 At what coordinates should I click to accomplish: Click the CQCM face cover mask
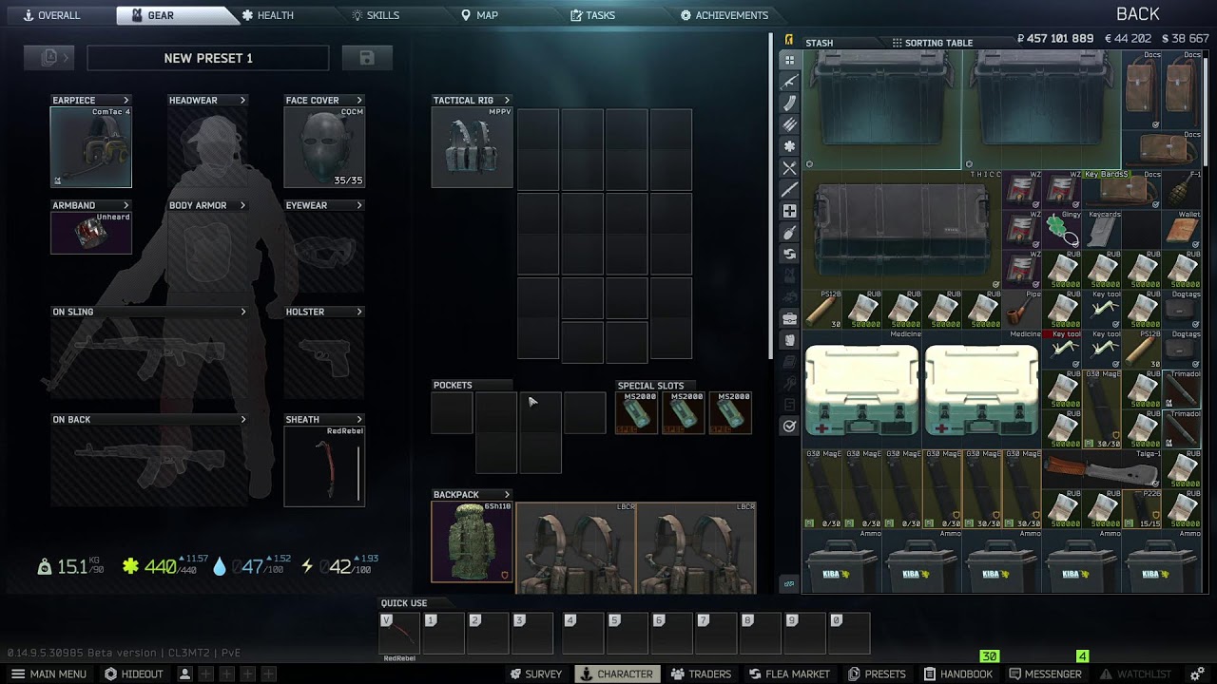tap(324, 147)
